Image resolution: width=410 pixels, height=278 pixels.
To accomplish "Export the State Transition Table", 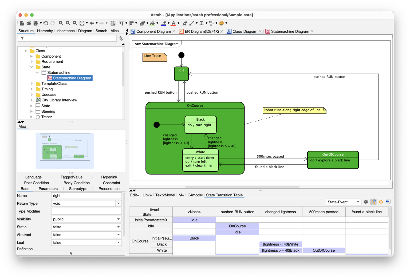I will (x=388, y=202).
